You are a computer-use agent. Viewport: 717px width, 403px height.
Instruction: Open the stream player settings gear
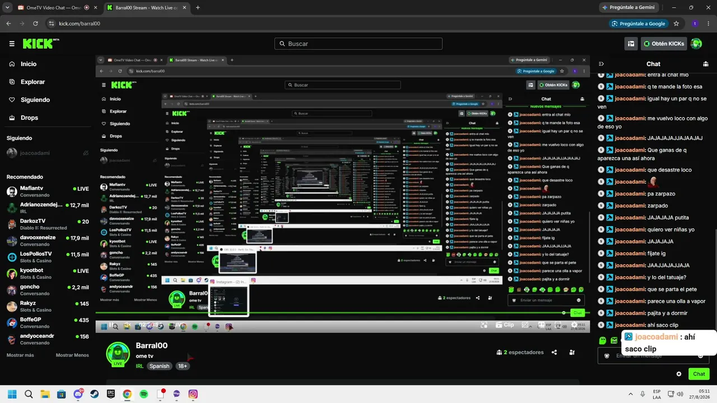pos(574,325)
